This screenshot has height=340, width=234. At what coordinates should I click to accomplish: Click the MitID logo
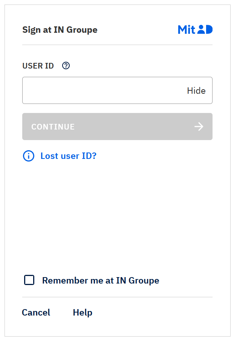(195, 30)
